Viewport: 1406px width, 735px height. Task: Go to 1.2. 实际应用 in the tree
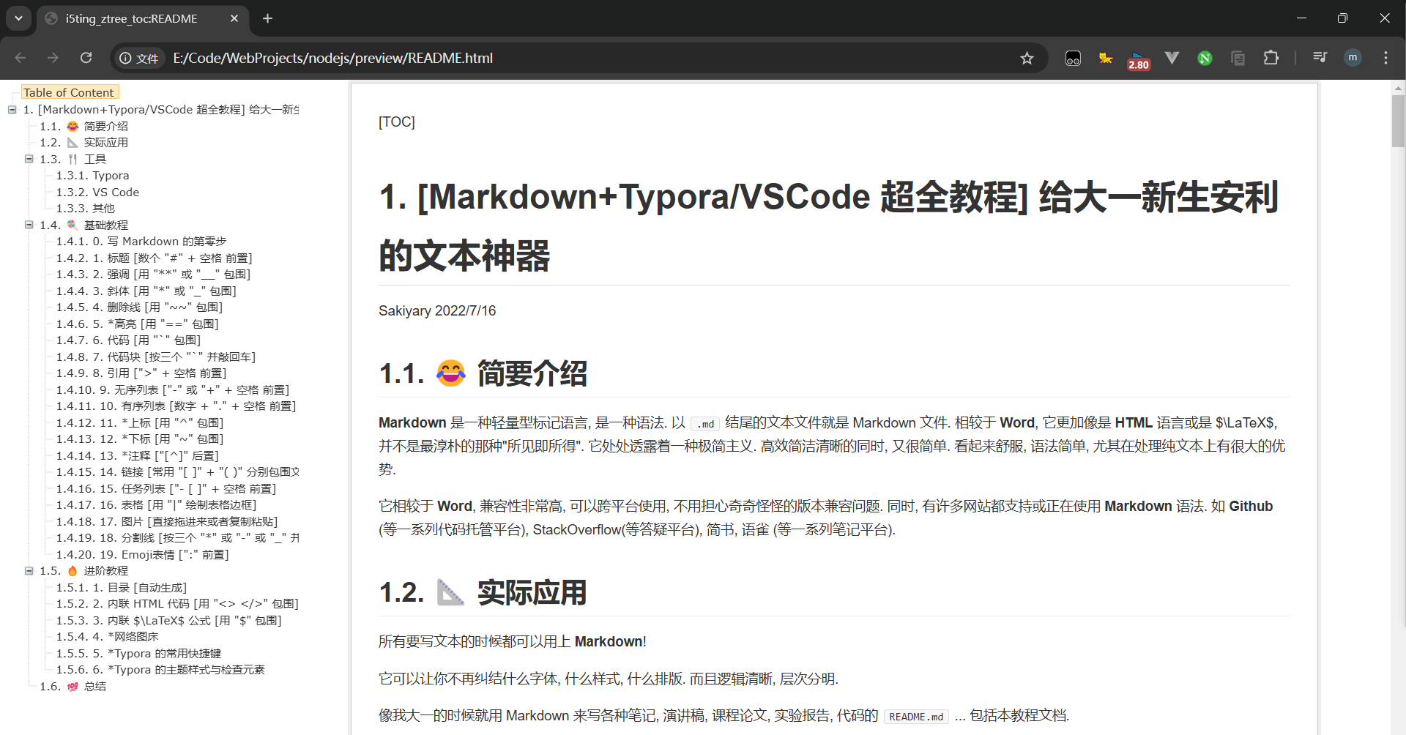(x=83, y=143)
